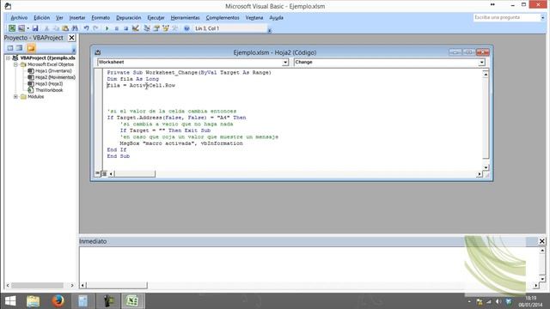This screenshot has width=550, height=309.
Task: Toggle Folders in the Project panel
Action: click(x=31, y=48)
